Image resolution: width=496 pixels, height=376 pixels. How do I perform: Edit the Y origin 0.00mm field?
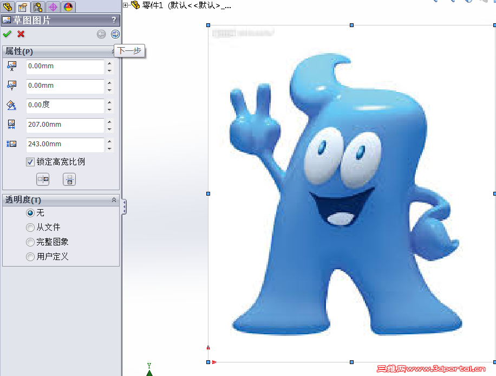tap(65, 86)
